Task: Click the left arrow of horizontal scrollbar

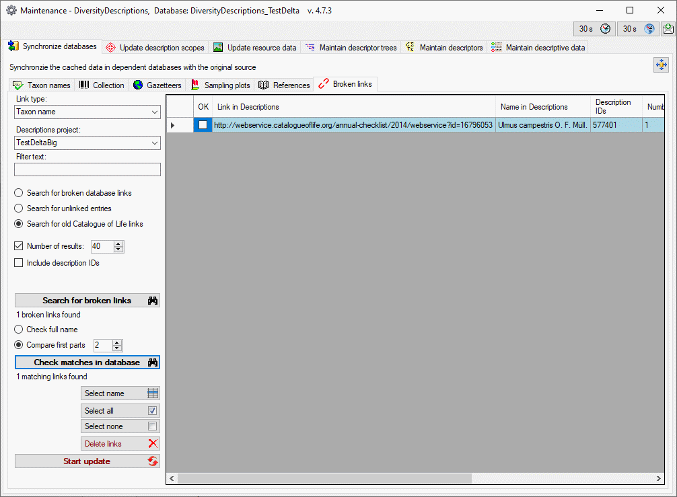Action: point(172,478)
